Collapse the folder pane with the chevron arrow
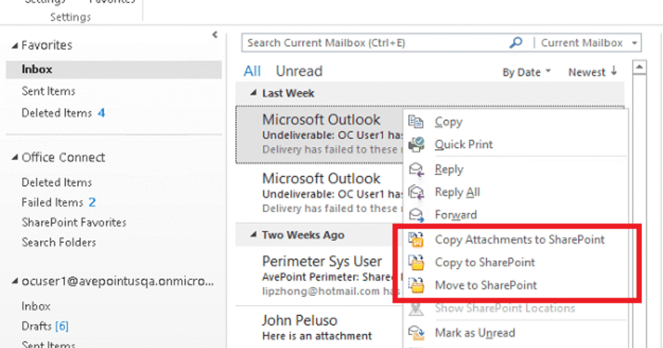Screen dimensions: 663x348 pyautogui.click(x=215, y=33)
